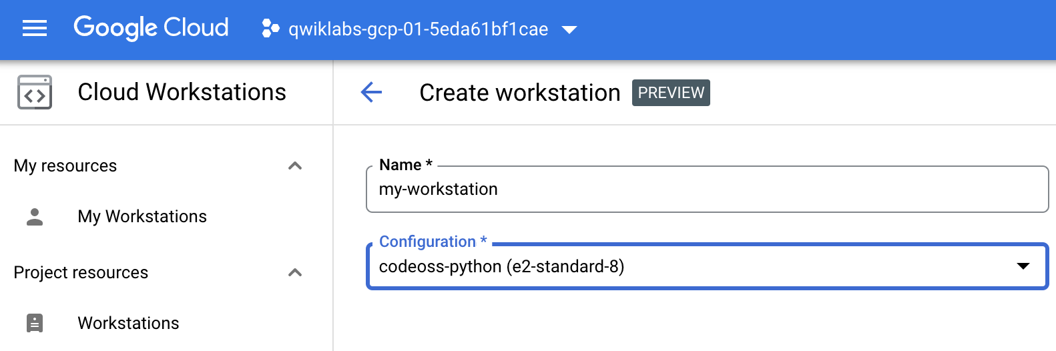This screenshot has width=1056, height=351.
Task: Click the PREVIEW badge
Action: pyautogui.click(x=671, y=93)
